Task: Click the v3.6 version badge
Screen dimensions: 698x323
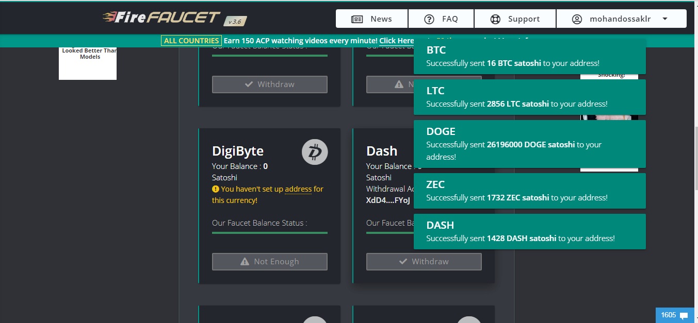Action: click(236, 21)
